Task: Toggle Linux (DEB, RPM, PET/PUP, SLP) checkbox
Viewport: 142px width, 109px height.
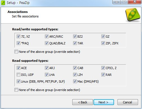Action: [18, 81]
